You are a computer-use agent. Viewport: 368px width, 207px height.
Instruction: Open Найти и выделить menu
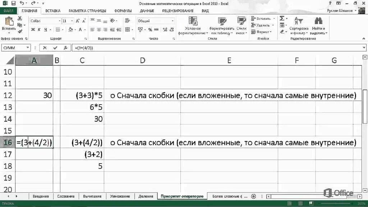pos(318,26)
